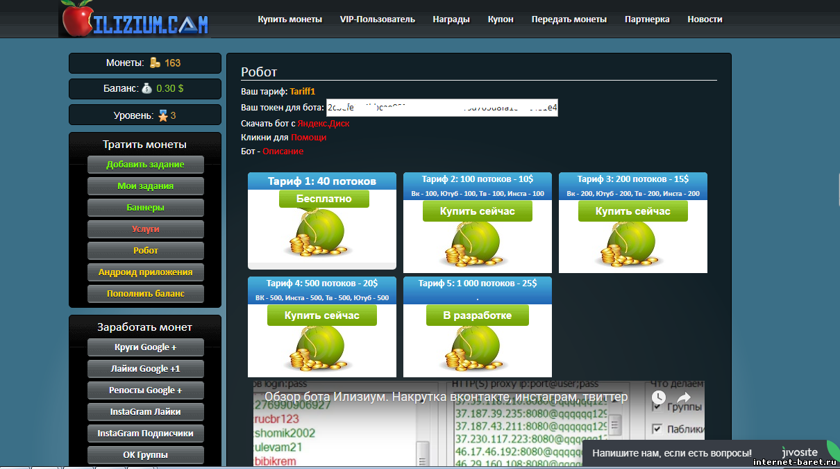Screen dimensions: 840x469
Task: Go to the Награды menu item
Action: coord(451,19)
